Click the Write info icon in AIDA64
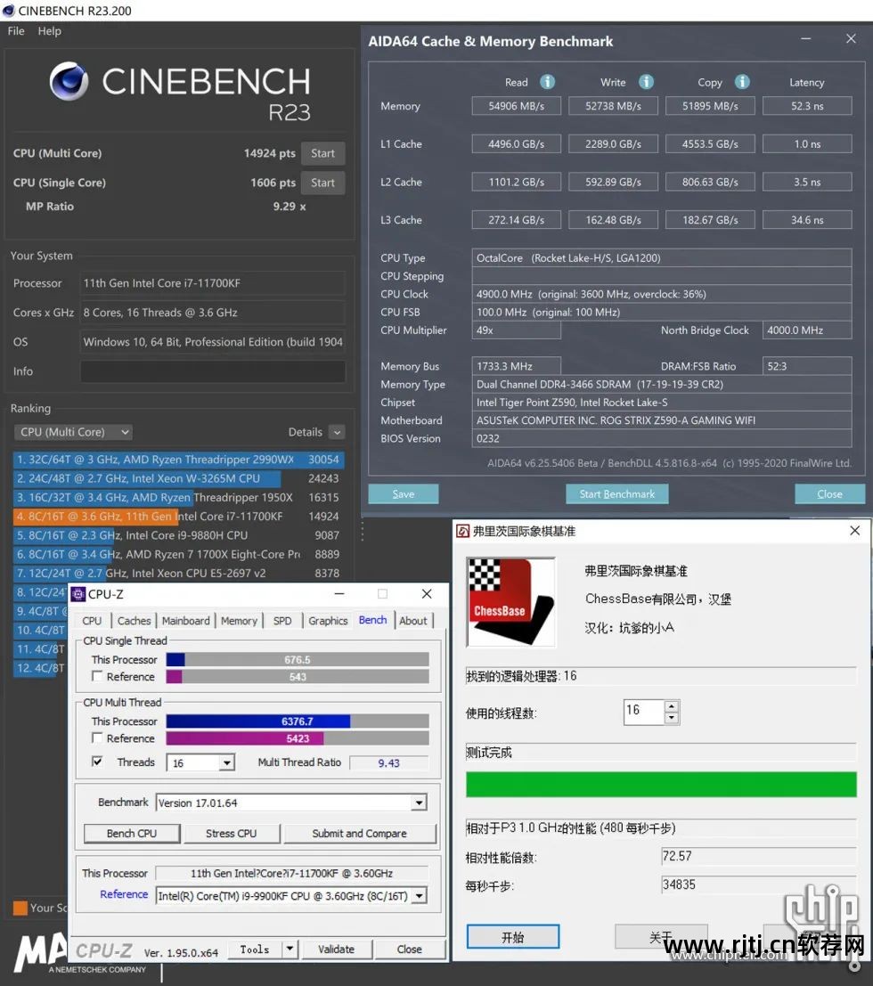The width and height of the screenshot is (873, 986). click(x=646, y=82)
